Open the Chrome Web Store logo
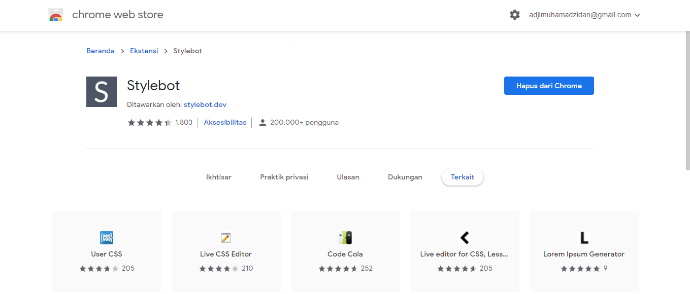 (x=55, y=14)
